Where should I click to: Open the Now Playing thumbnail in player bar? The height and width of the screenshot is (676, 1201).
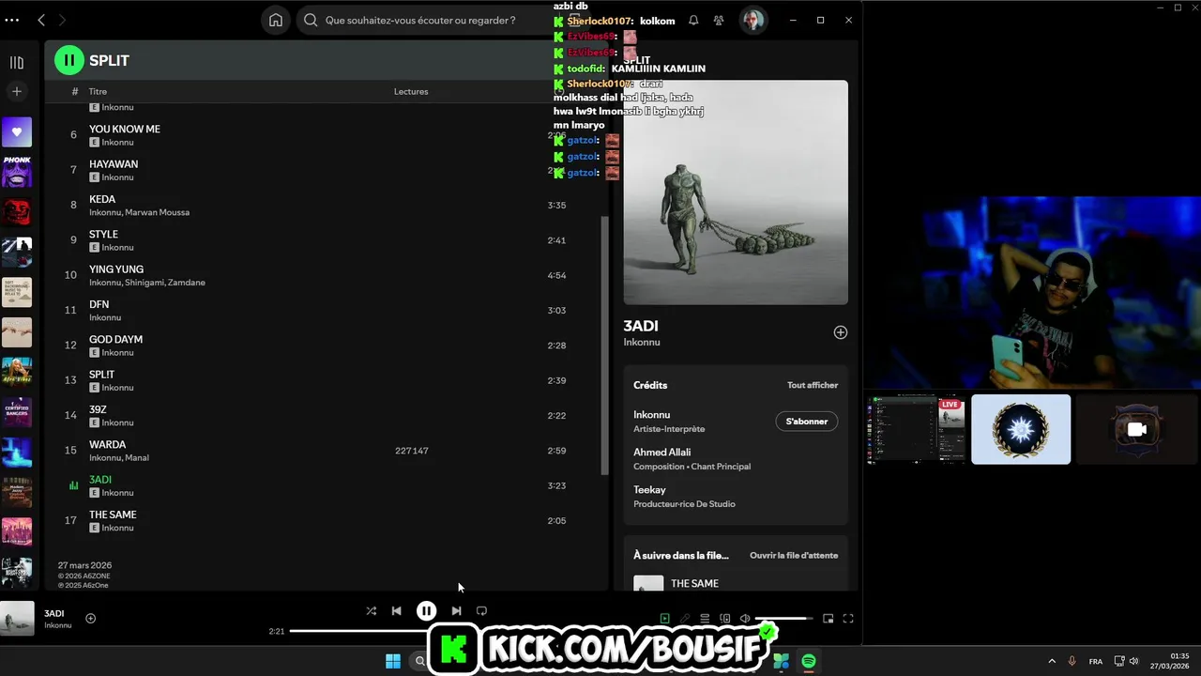pyautogui.click(x=17, y=618)
